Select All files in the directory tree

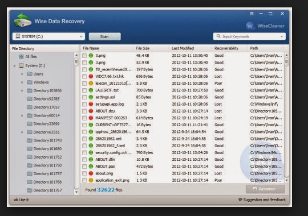[31, 57]
